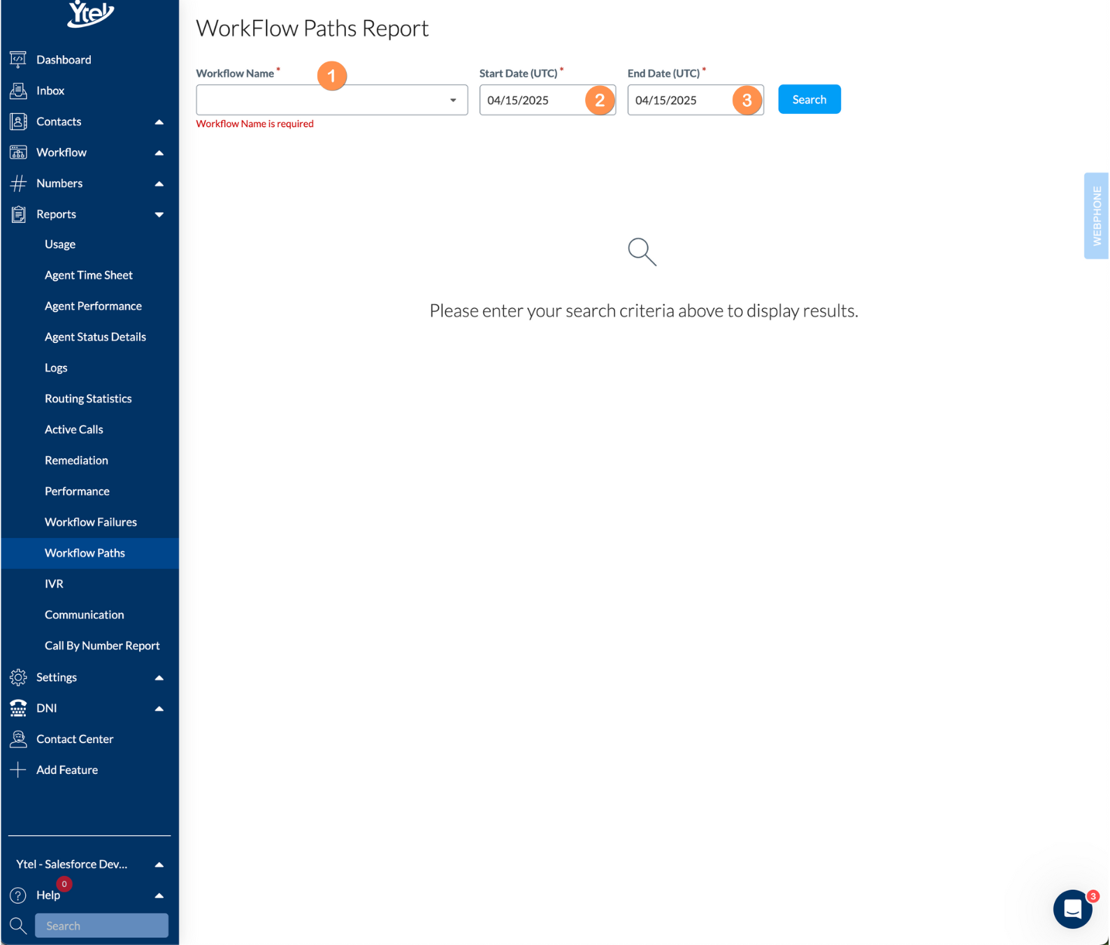Click the Reports clipboard icon
The height and width of the screenshot is (945, 1110).
tap(18, 214)
